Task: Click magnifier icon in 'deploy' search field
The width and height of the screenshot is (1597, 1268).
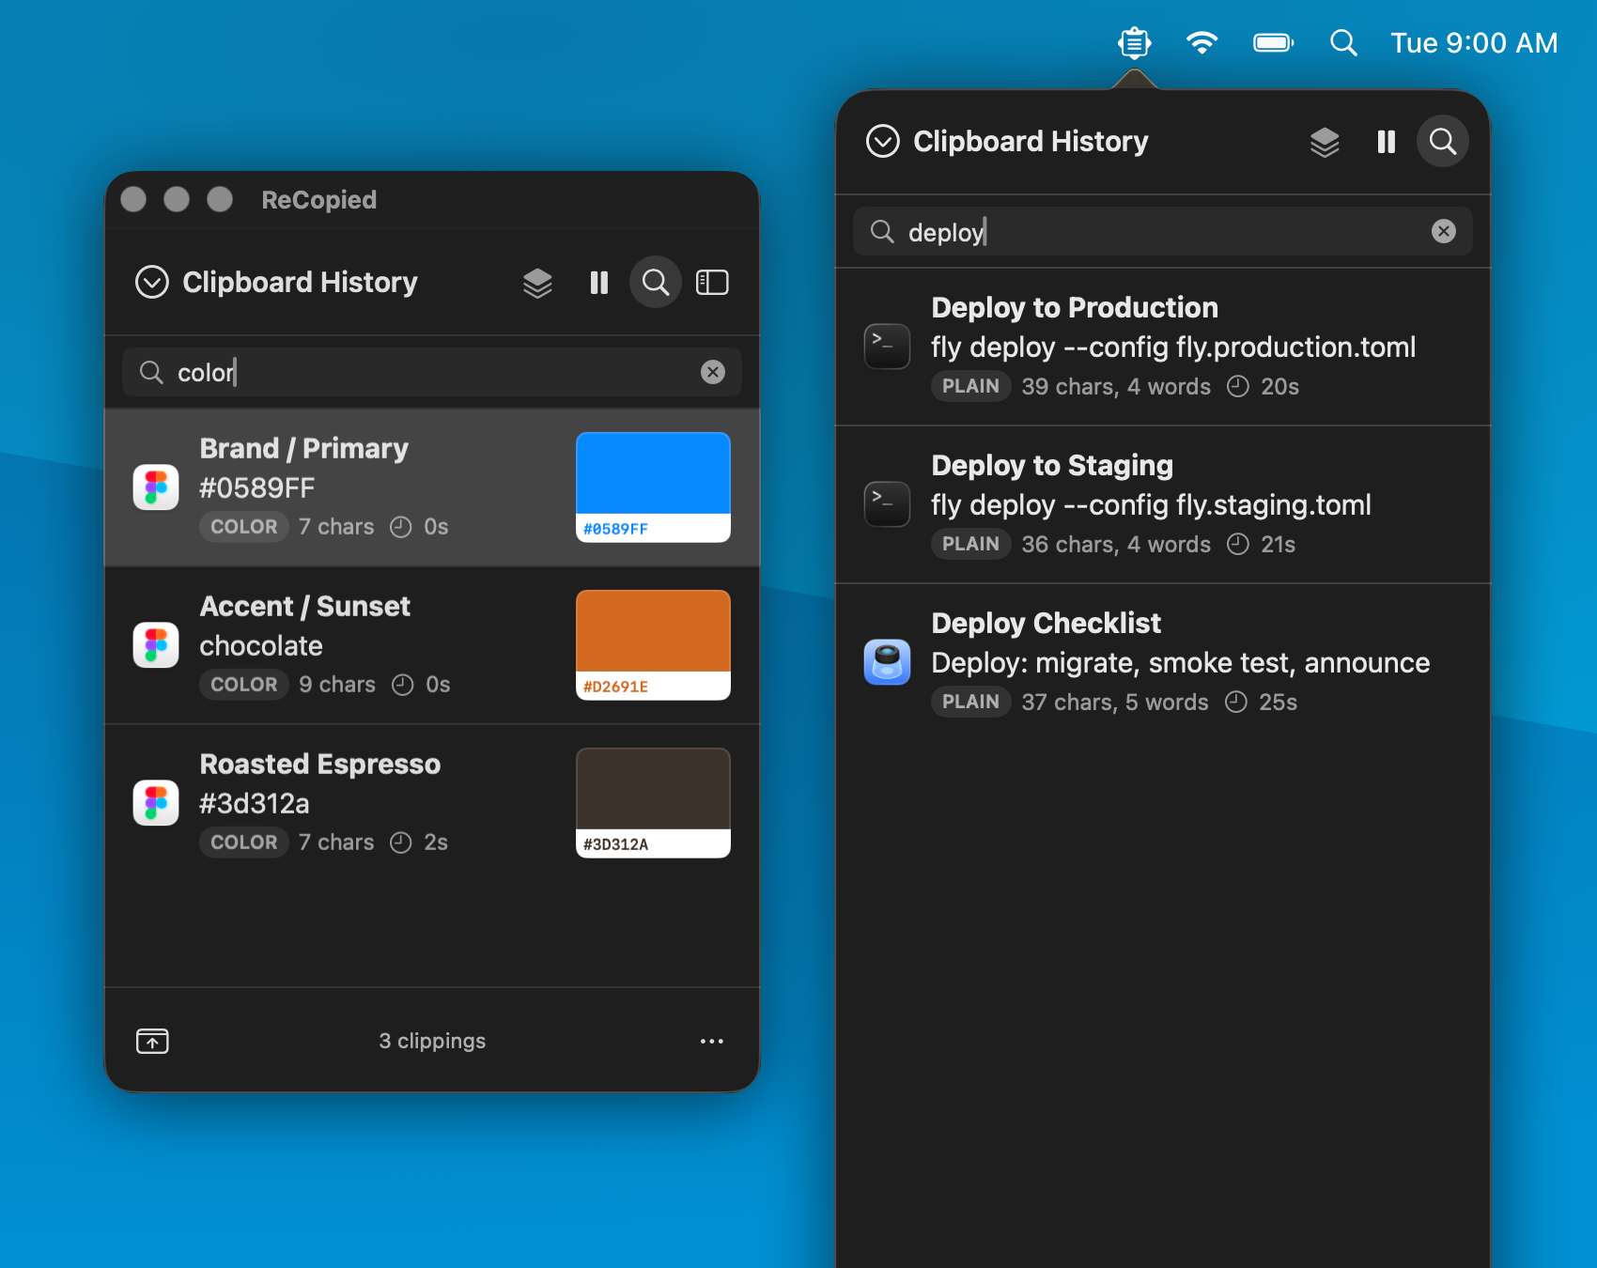Action: point(882,231)
